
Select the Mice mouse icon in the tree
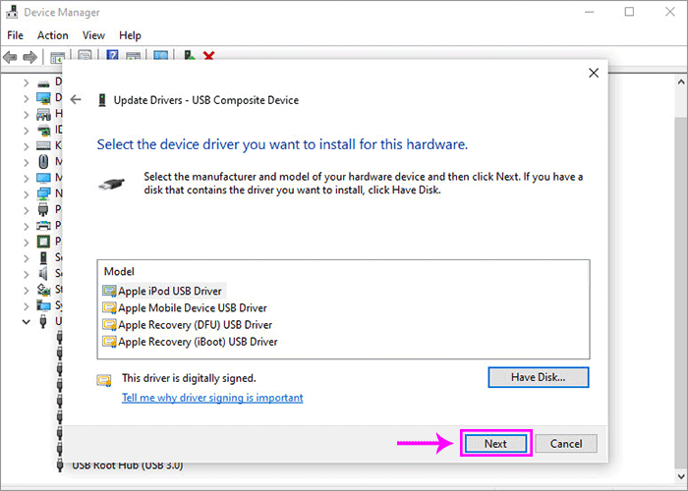click(43, 162)
